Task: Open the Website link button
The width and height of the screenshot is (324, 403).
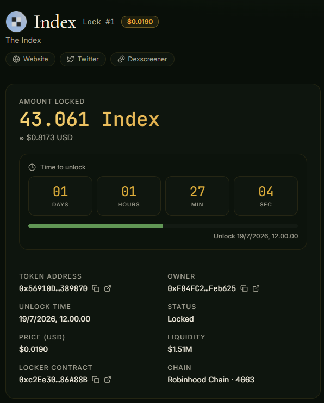Action: point(30,59)
